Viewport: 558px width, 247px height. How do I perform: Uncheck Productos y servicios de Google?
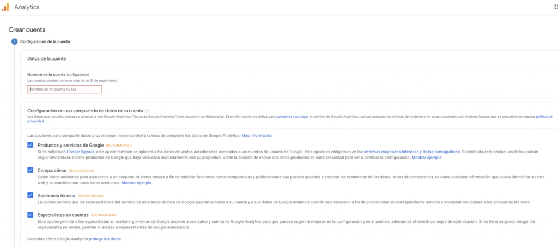[x=30, y=145]
